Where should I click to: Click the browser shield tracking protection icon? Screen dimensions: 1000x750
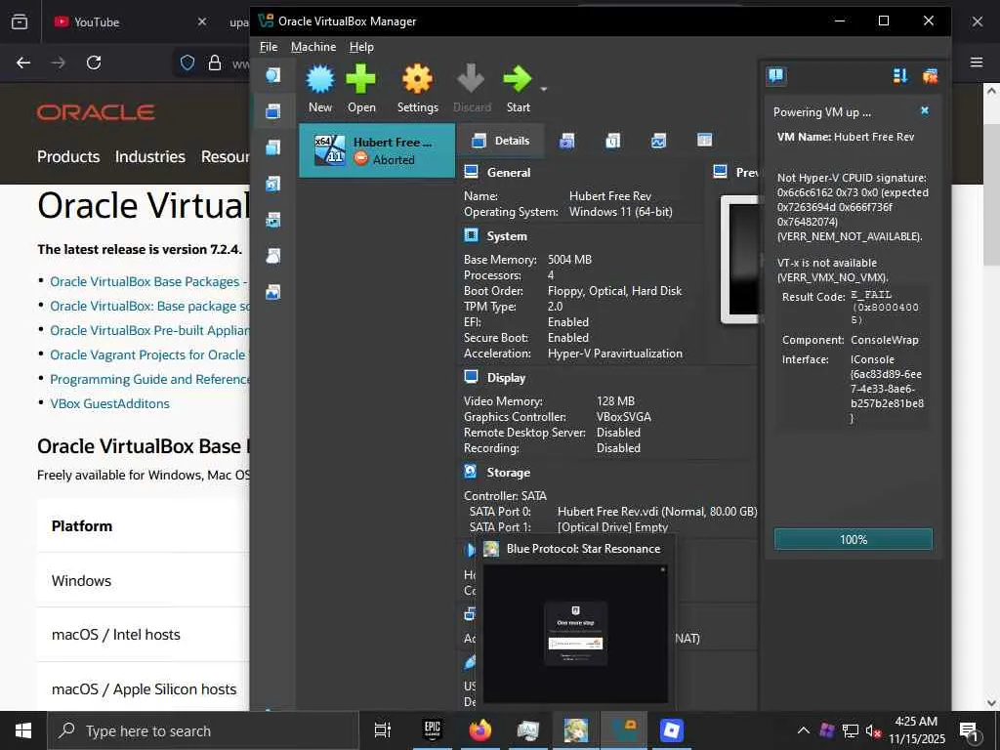pyautogui.click(x=187, y=62)
